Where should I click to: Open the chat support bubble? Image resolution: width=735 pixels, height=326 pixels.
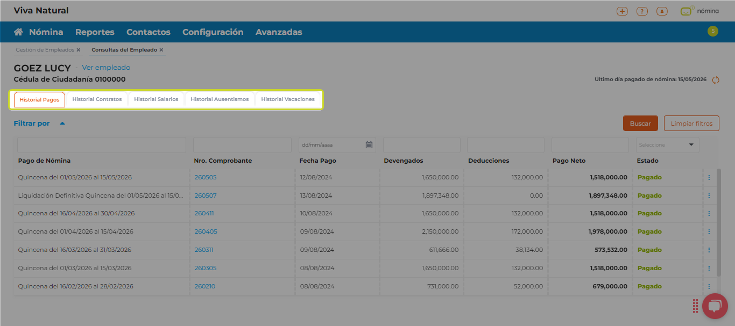click(715, 306)
